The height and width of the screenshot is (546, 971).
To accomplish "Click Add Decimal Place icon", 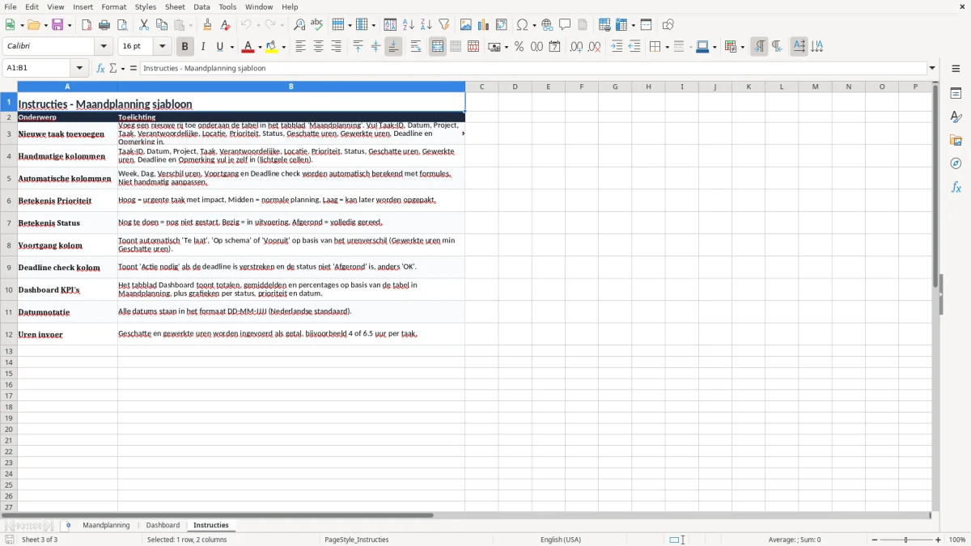I will coord(576,47).
